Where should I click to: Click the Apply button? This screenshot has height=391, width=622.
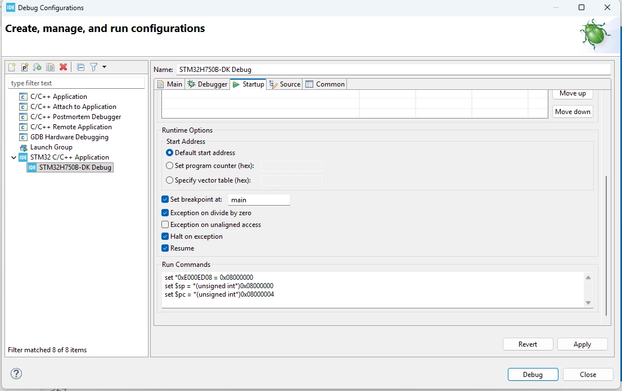[582, 344]
